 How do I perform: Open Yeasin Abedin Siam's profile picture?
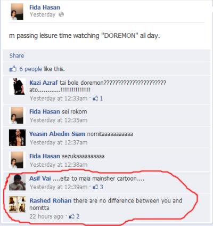click(17, 138)
